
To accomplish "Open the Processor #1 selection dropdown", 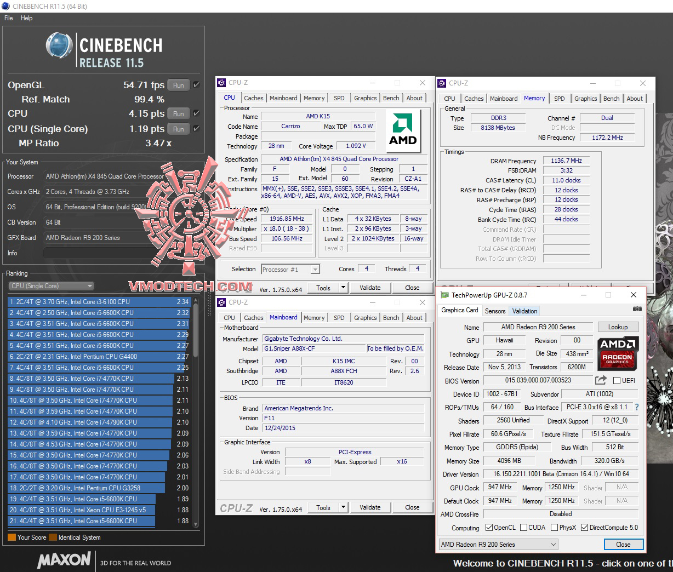I will [290, 270].
